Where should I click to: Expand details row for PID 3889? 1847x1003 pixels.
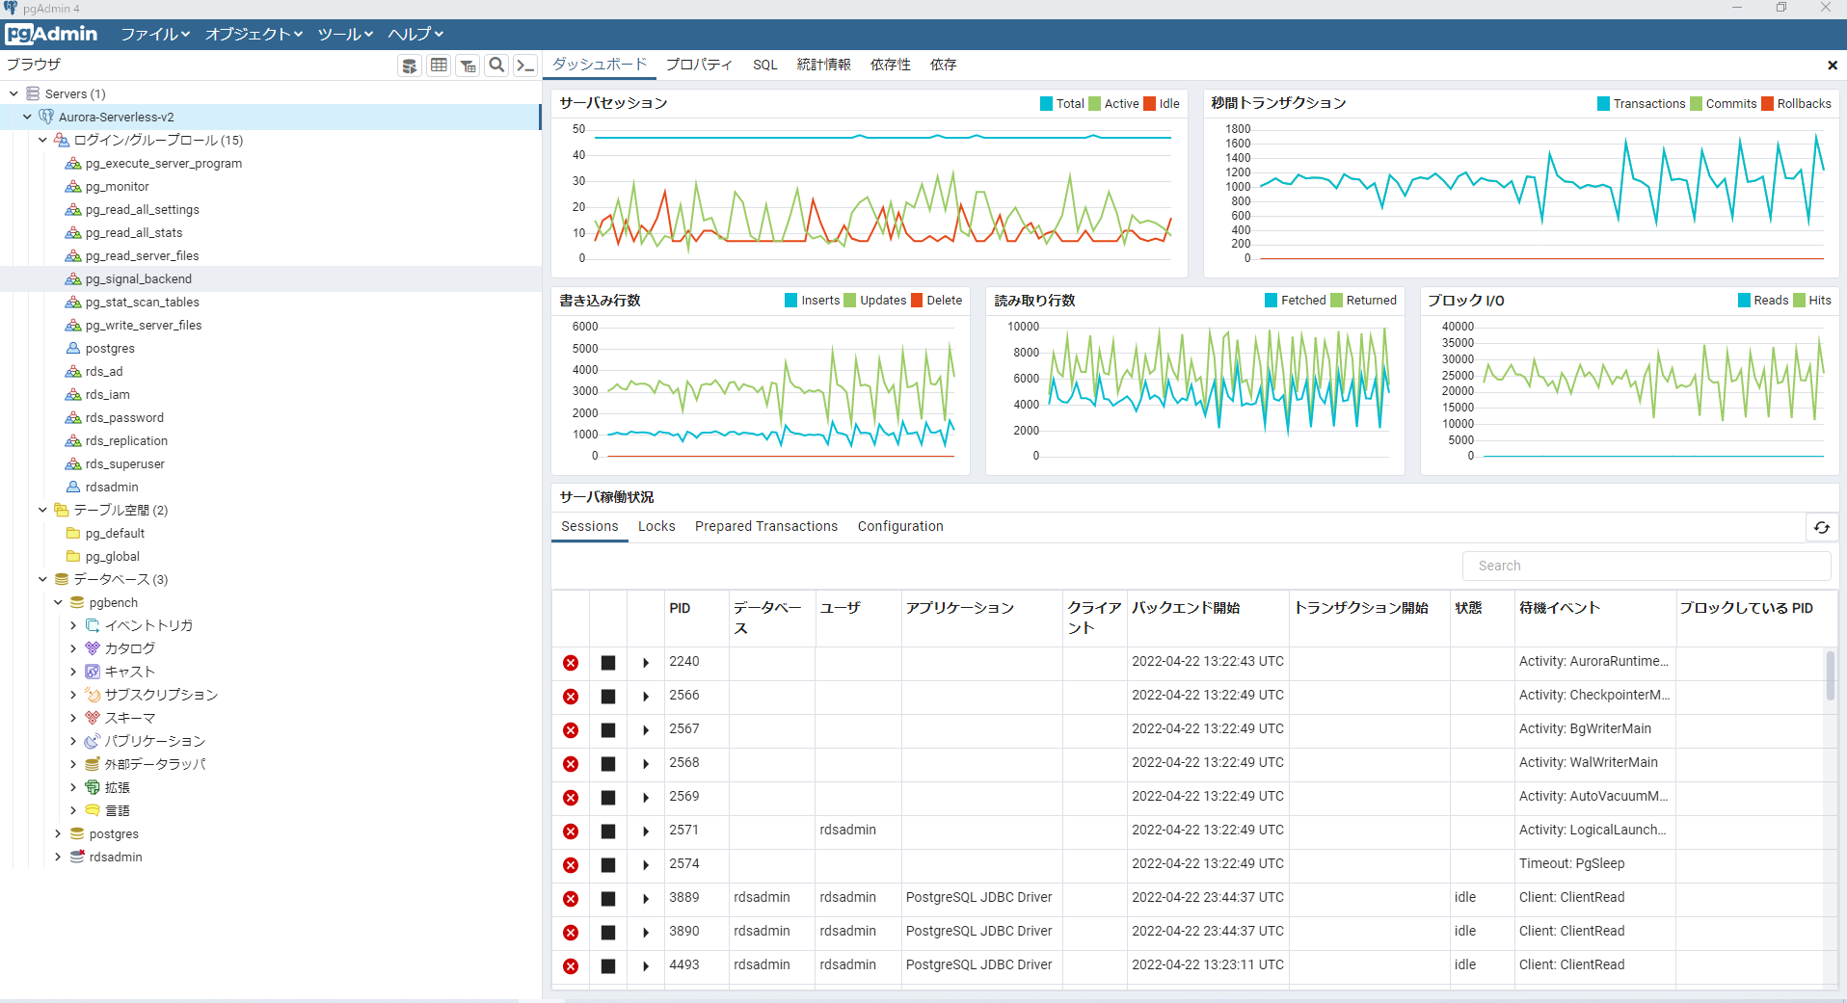pos(646,899)
